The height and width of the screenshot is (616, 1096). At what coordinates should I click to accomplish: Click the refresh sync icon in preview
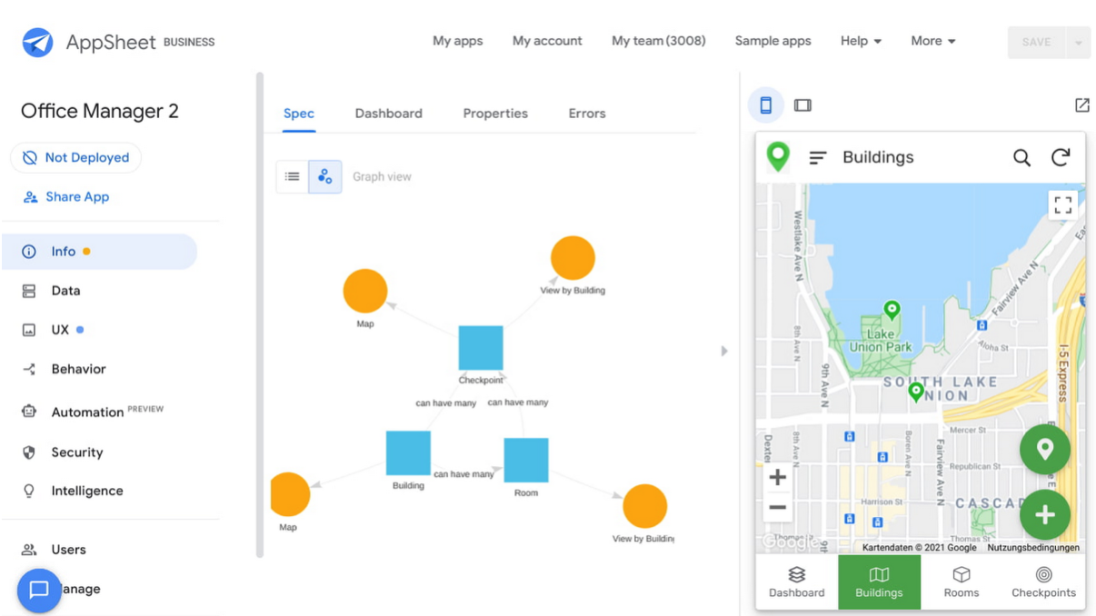click(x=1061, y=157)
